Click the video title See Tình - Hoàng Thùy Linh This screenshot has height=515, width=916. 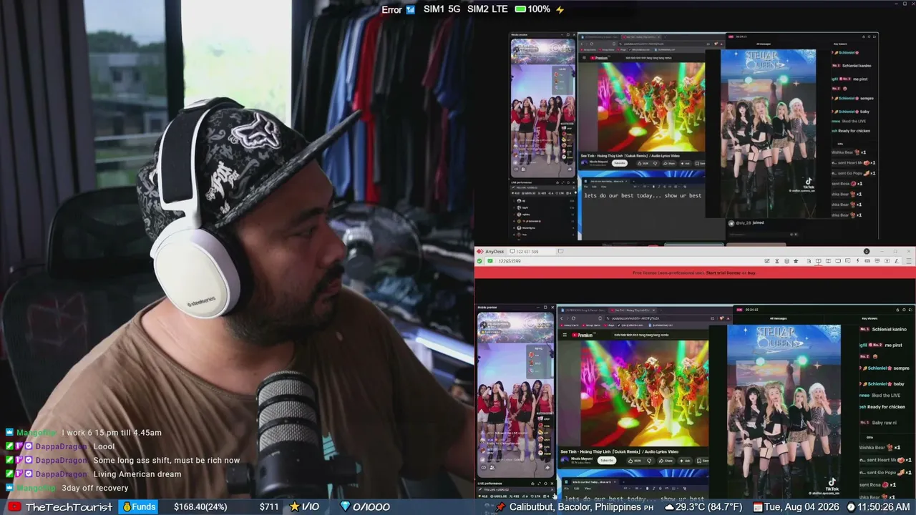[619, 451]
